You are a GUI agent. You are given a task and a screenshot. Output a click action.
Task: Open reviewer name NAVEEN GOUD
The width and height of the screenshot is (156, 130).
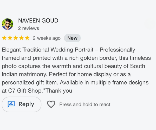click(x=38, y=21)
